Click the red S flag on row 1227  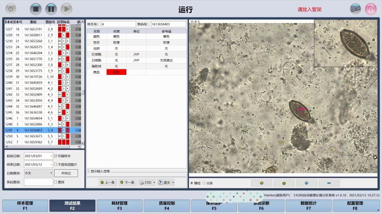(64, 29)
